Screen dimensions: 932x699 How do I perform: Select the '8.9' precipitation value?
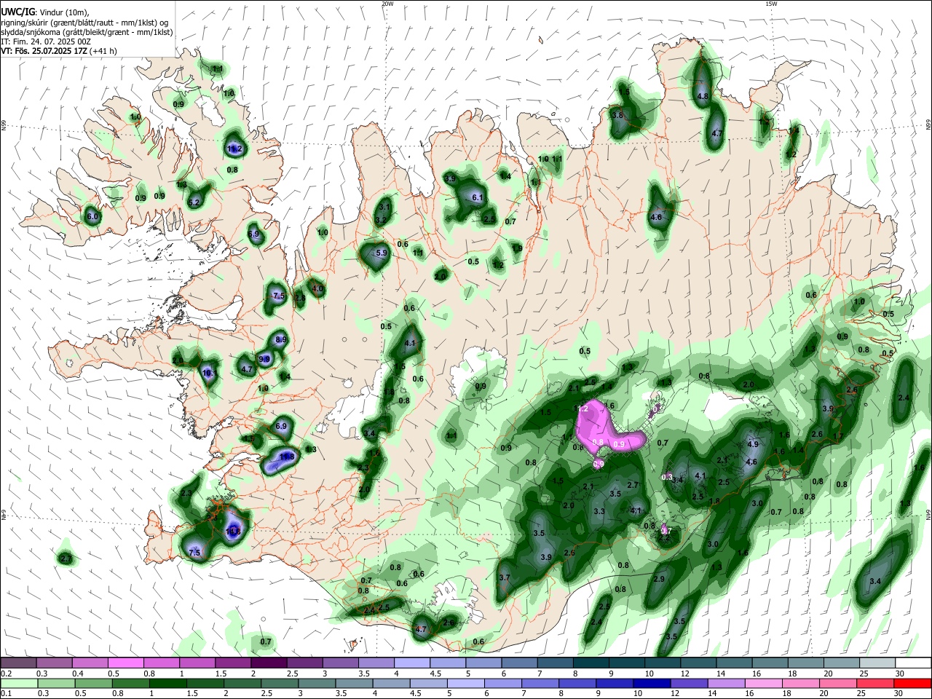click(282, 340)
